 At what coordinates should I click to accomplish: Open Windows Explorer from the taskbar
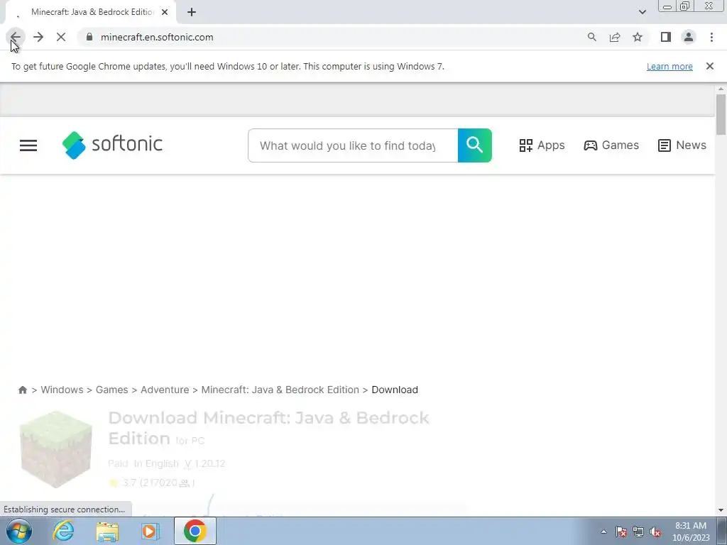[x=107, y=531]
